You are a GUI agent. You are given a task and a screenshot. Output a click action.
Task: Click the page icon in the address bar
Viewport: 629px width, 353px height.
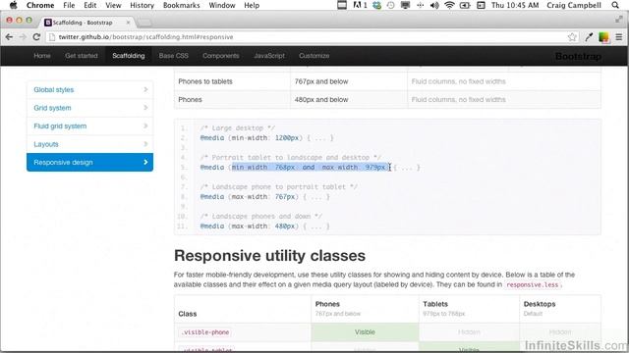(52, 37)
